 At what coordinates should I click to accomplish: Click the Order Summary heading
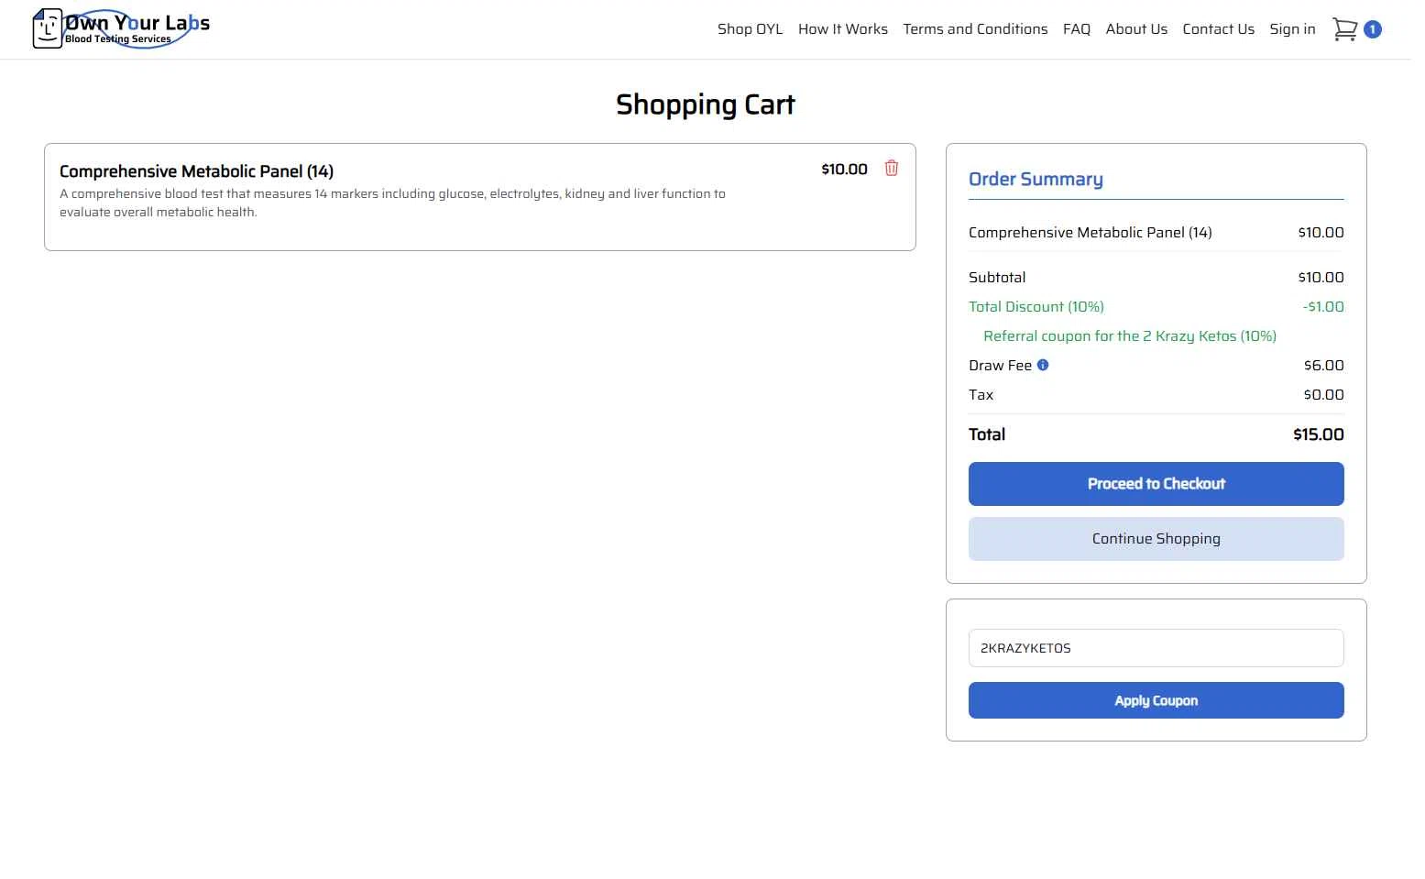click(1036, 179)
